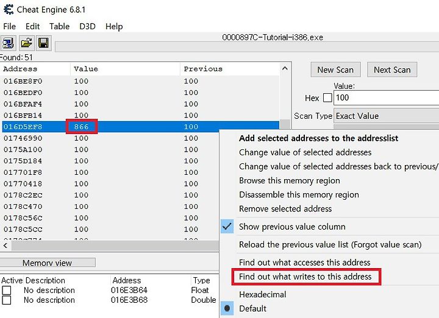The image size is (439, 318).
Task: Click the scroll up arrow of results list
Action: (285, 68)
